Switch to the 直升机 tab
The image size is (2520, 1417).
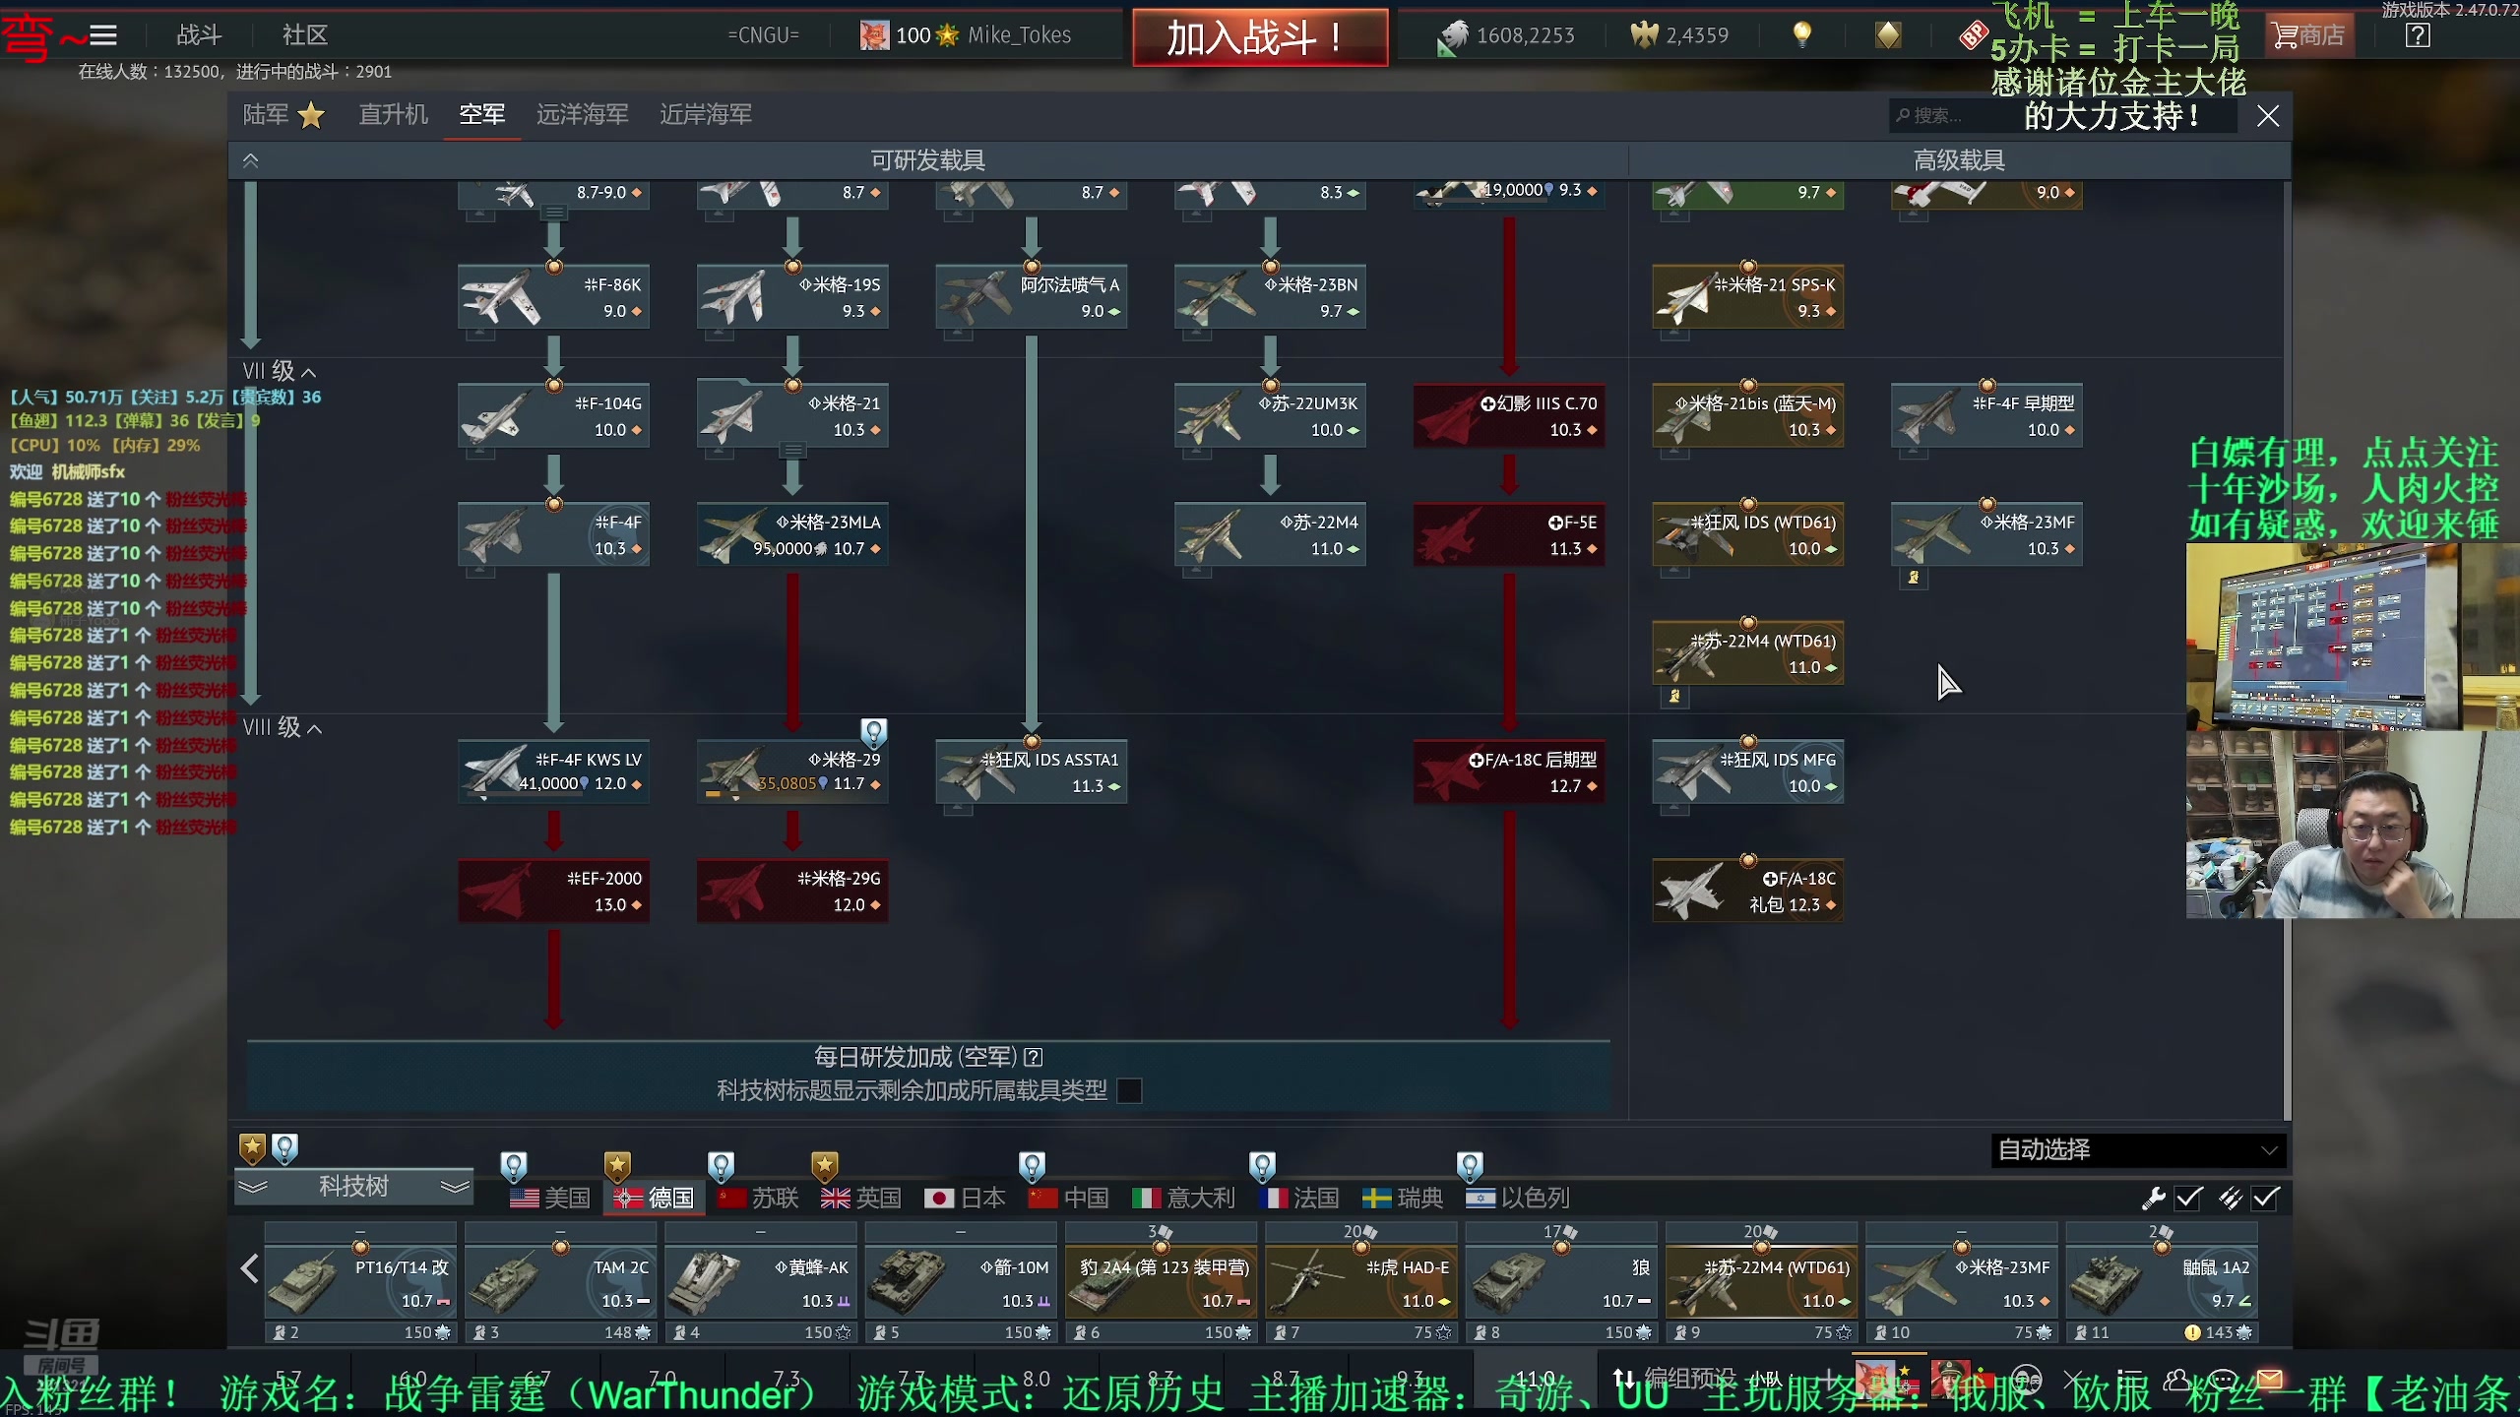pyautogui.click(x=393, y=114)
